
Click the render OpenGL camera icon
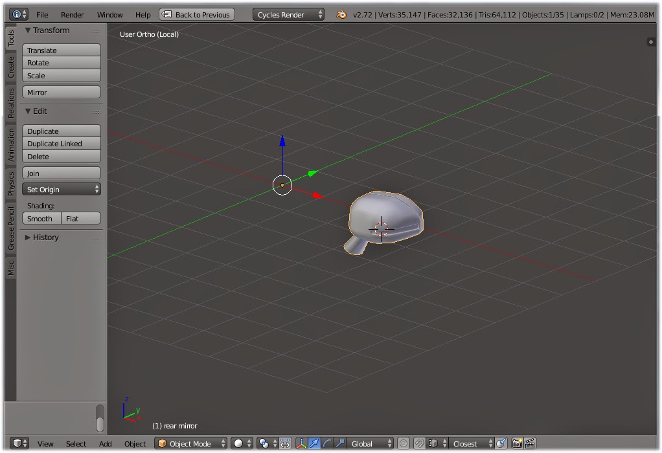pos(516,444)
